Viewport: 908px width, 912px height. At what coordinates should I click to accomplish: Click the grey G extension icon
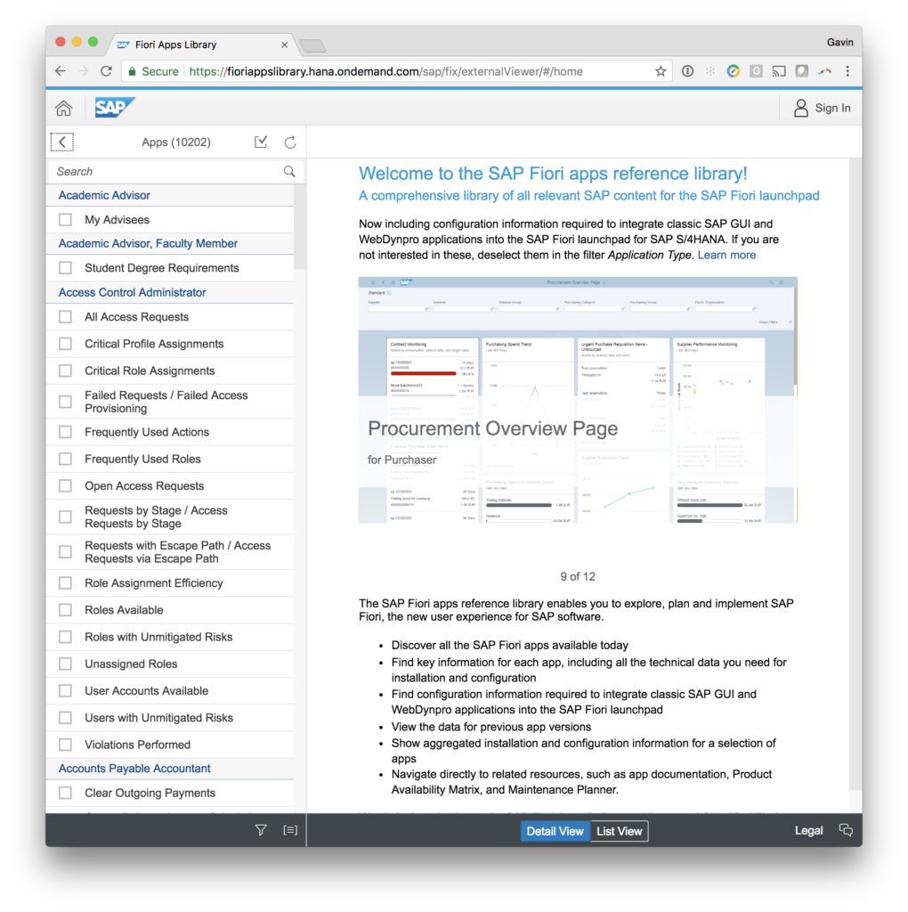pos(756,71)
